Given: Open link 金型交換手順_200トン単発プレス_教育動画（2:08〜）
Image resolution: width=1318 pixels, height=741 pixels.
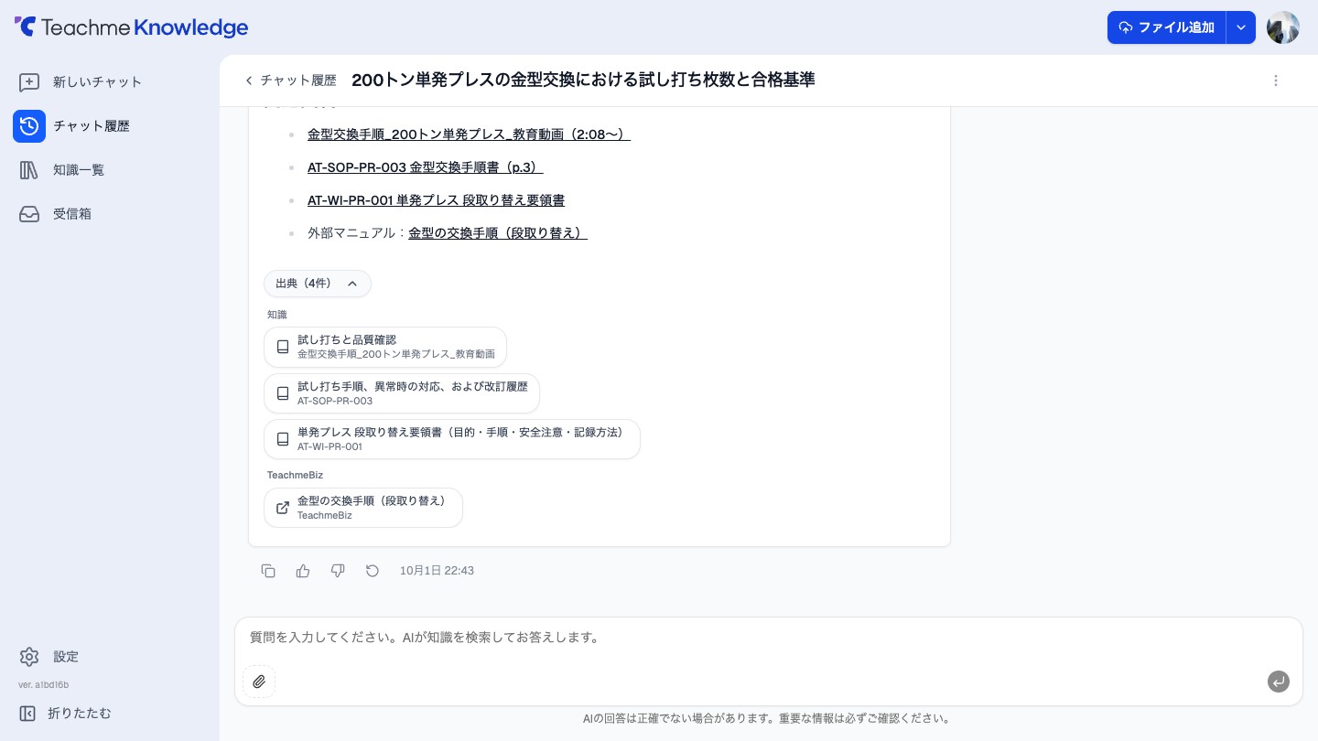Looking at the screenshot, I should click(x=469, y=134).
